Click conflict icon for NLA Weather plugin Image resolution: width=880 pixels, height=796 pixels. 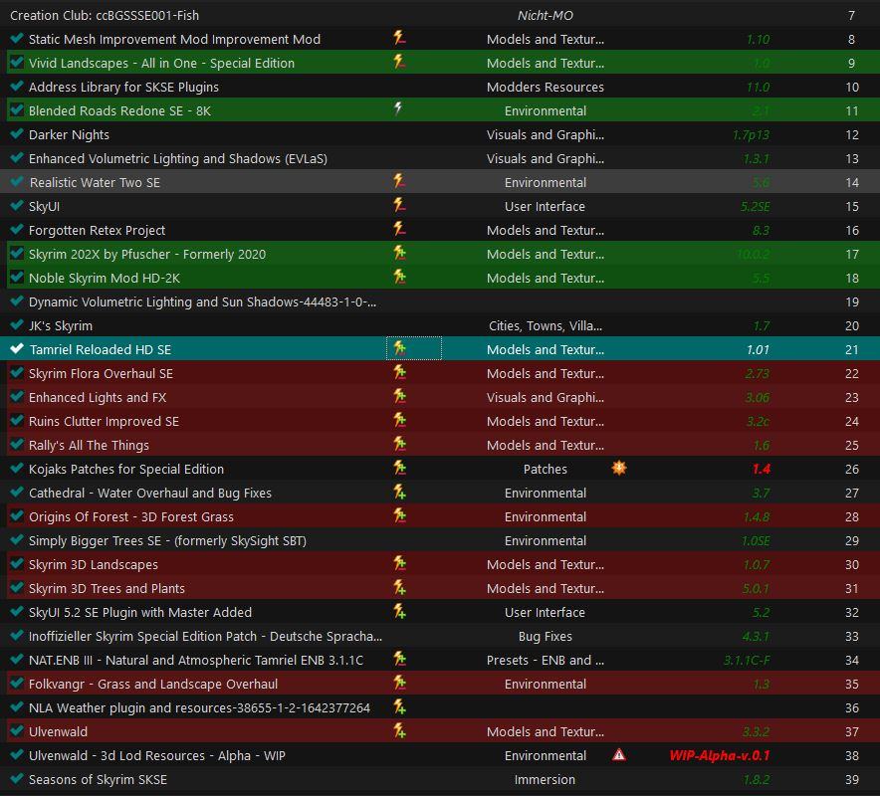click(399, 706)
